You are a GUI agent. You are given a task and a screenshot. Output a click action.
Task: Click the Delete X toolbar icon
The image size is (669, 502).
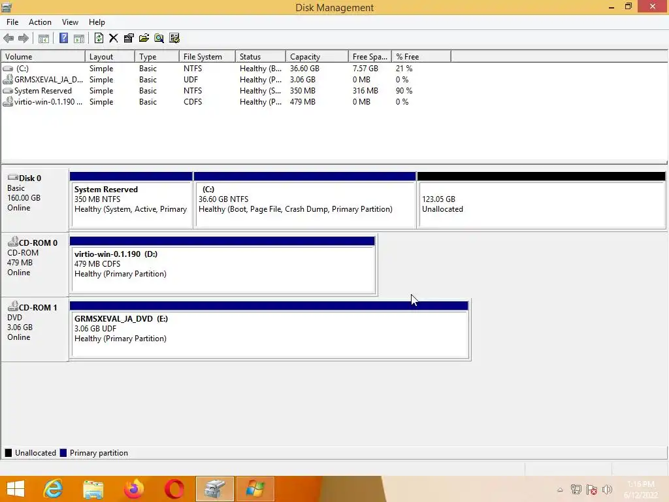[x=114, y=39]
